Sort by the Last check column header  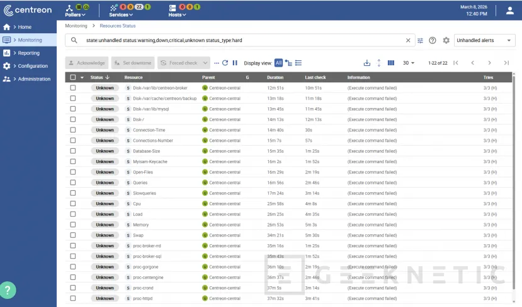tap(315, 77)
